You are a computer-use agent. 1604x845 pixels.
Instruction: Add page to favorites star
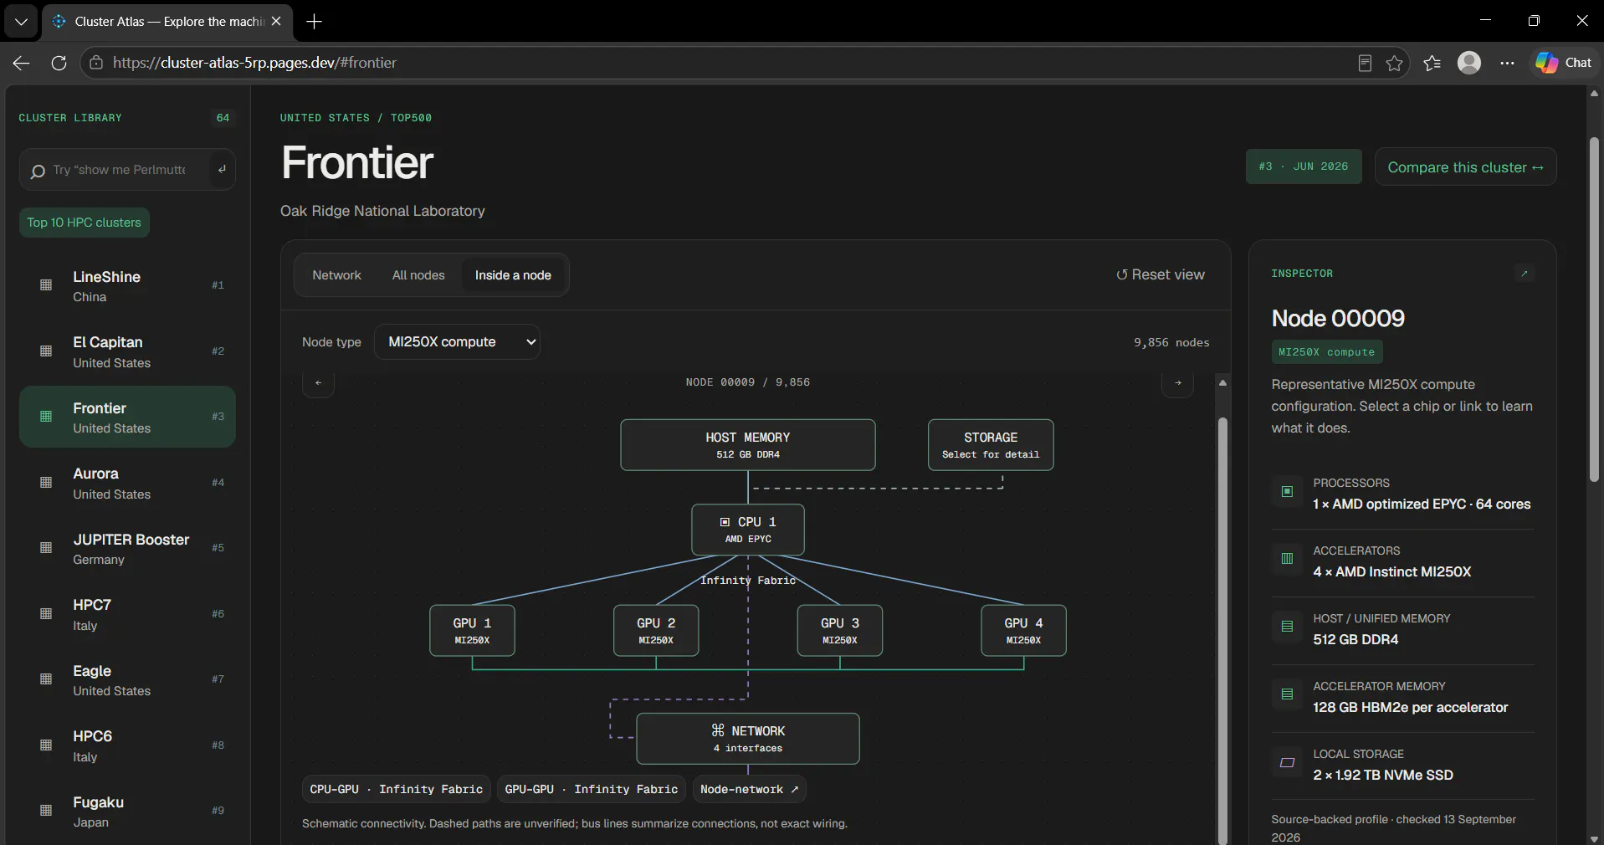tap(1394, 63)
